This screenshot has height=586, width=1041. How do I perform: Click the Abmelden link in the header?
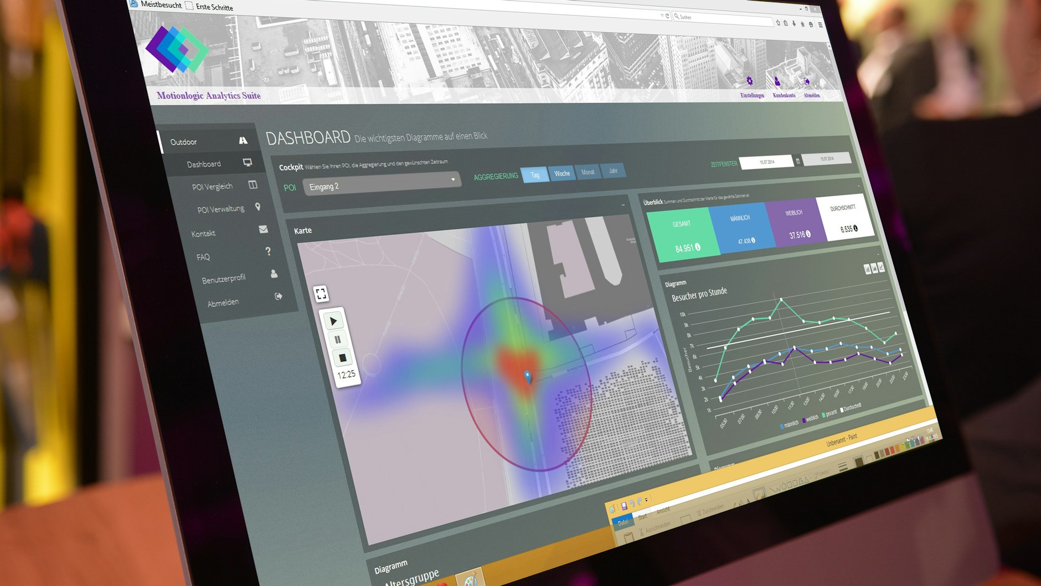[x=811, y=95]
